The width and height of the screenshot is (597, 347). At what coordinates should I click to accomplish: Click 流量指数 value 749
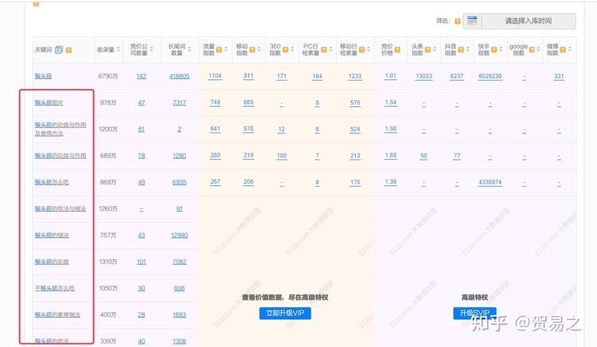click(x=215, y=102)
